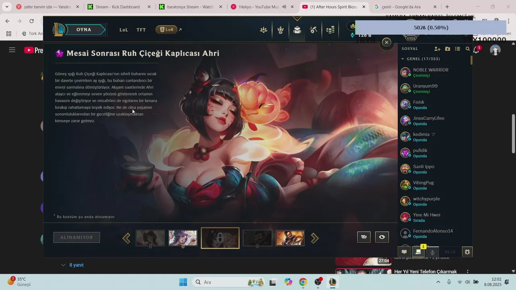
Task: Select the first Ahri skin thumbnail
Action: coord(150,238)
